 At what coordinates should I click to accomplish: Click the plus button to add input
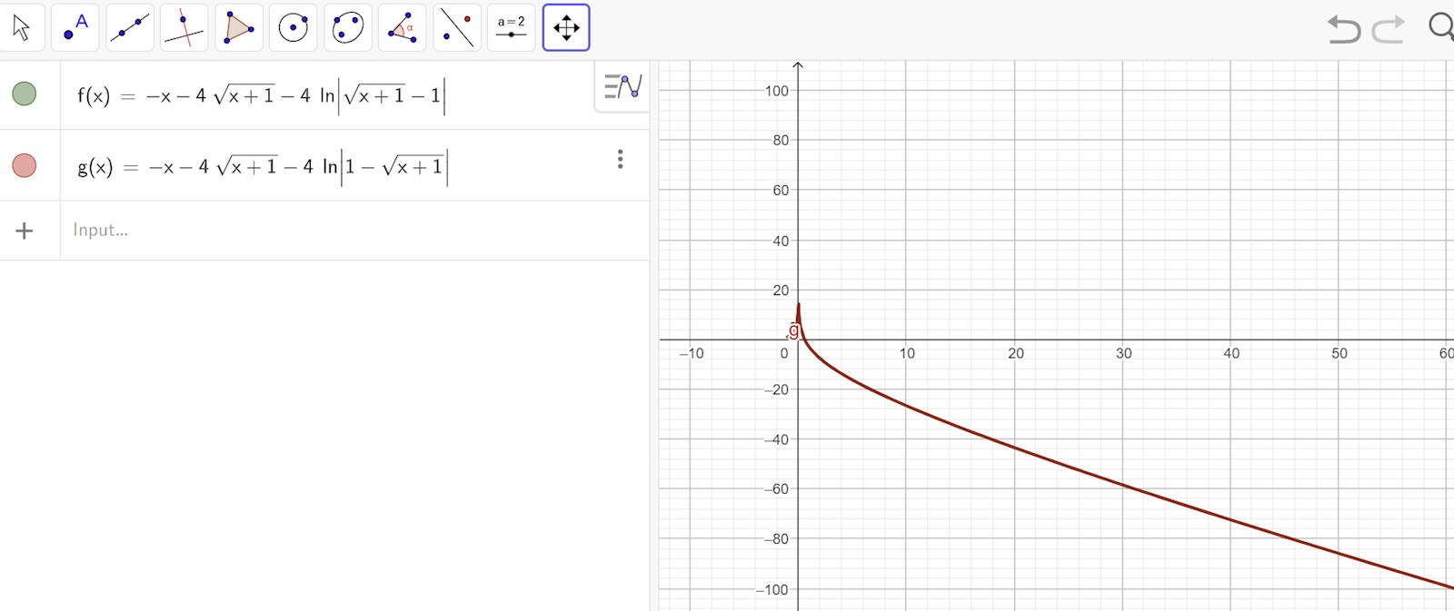click(25, 231)
